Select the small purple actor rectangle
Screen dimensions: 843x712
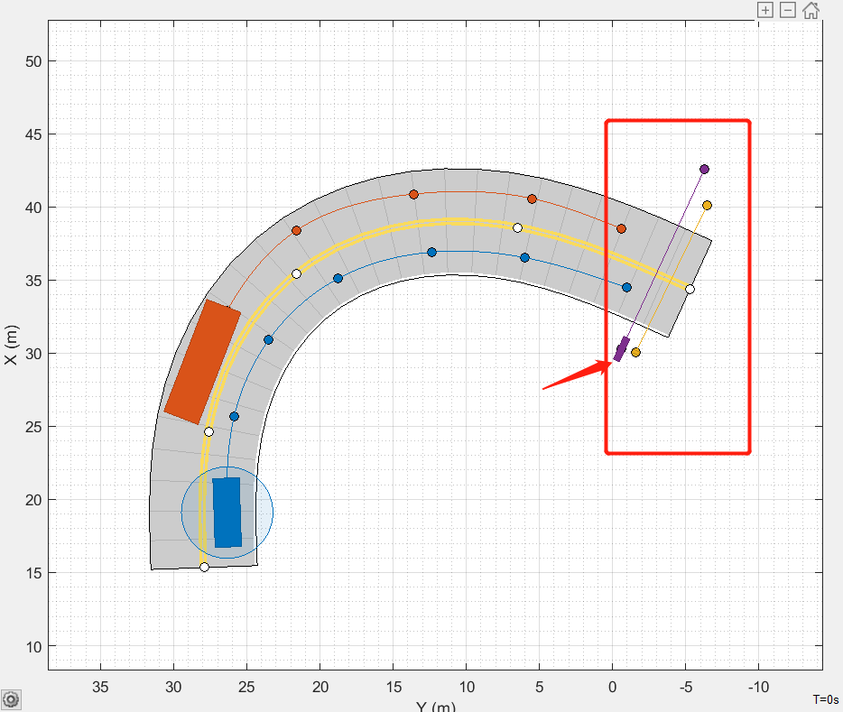coord(622,349)
